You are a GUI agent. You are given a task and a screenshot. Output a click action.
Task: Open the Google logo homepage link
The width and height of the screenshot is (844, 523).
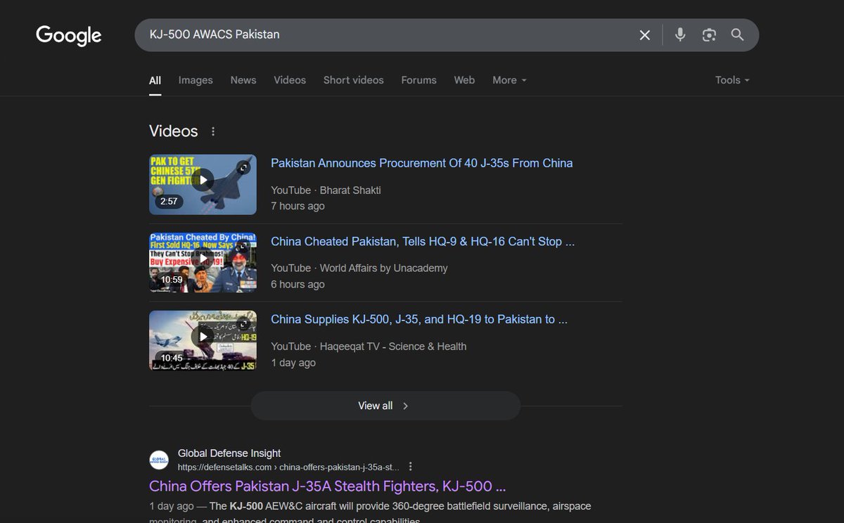click(69, 35)
